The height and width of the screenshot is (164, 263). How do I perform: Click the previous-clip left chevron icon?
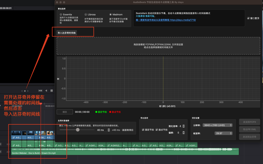(x=22, y=91)
